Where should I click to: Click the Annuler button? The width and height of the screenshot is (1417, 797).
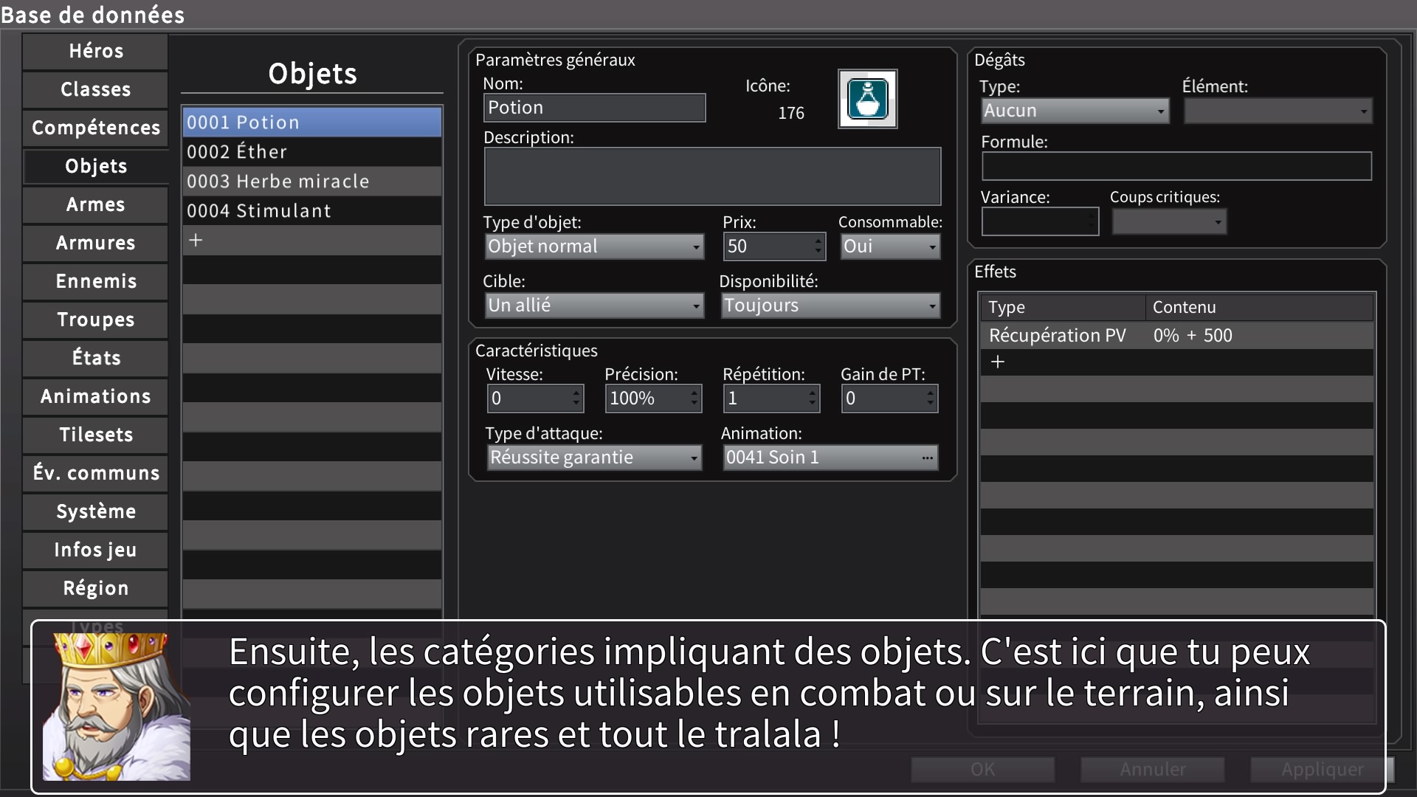point(1152,770)
